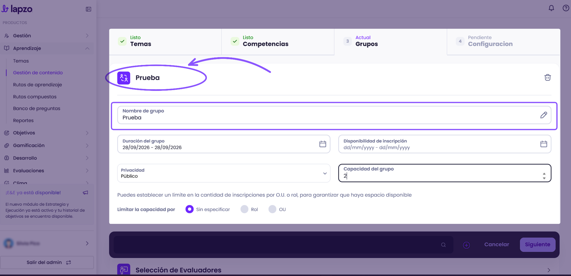Go to the Temas step tab
This screenshot has height=276, width=571.
pyautogui.click(x=165, y=42)
